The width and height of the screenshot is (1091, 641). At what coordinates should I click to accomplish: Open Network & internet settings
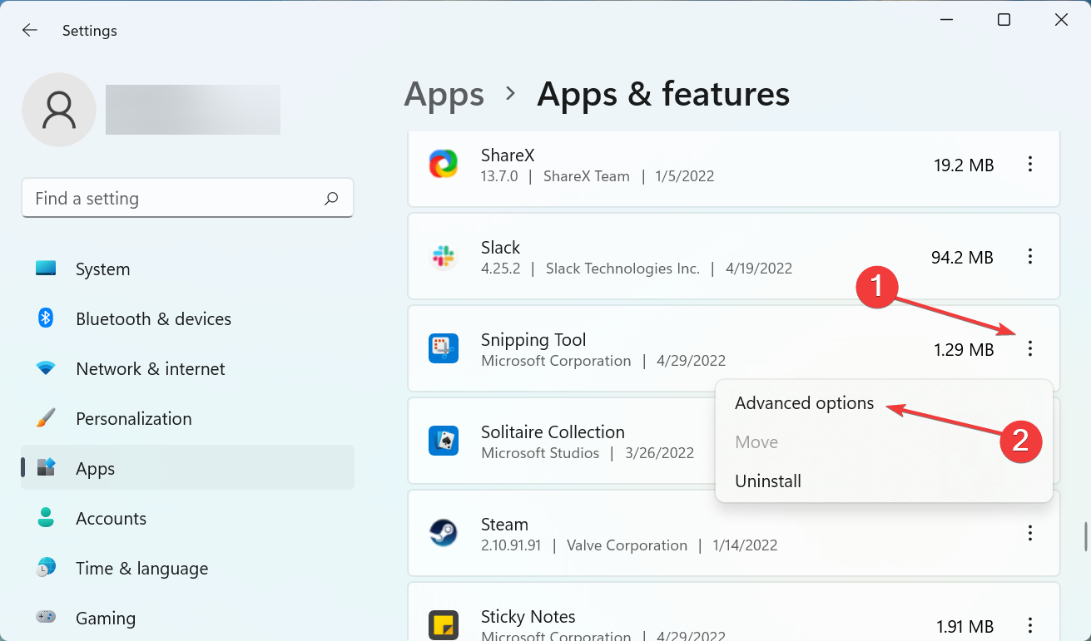(150, 368)
